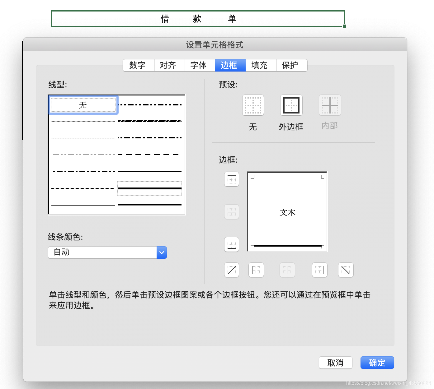Click the 内部 label under its preset icon
The height and width of the screenshot is (389, 434).
[x=330, y=126]
